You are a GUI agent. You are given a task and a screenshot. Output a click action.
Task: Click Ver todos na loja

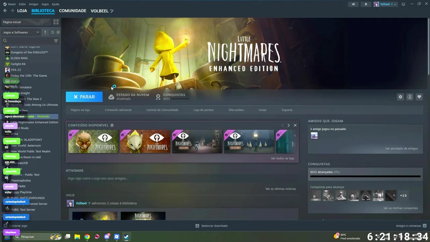click(x=283, y=158)
